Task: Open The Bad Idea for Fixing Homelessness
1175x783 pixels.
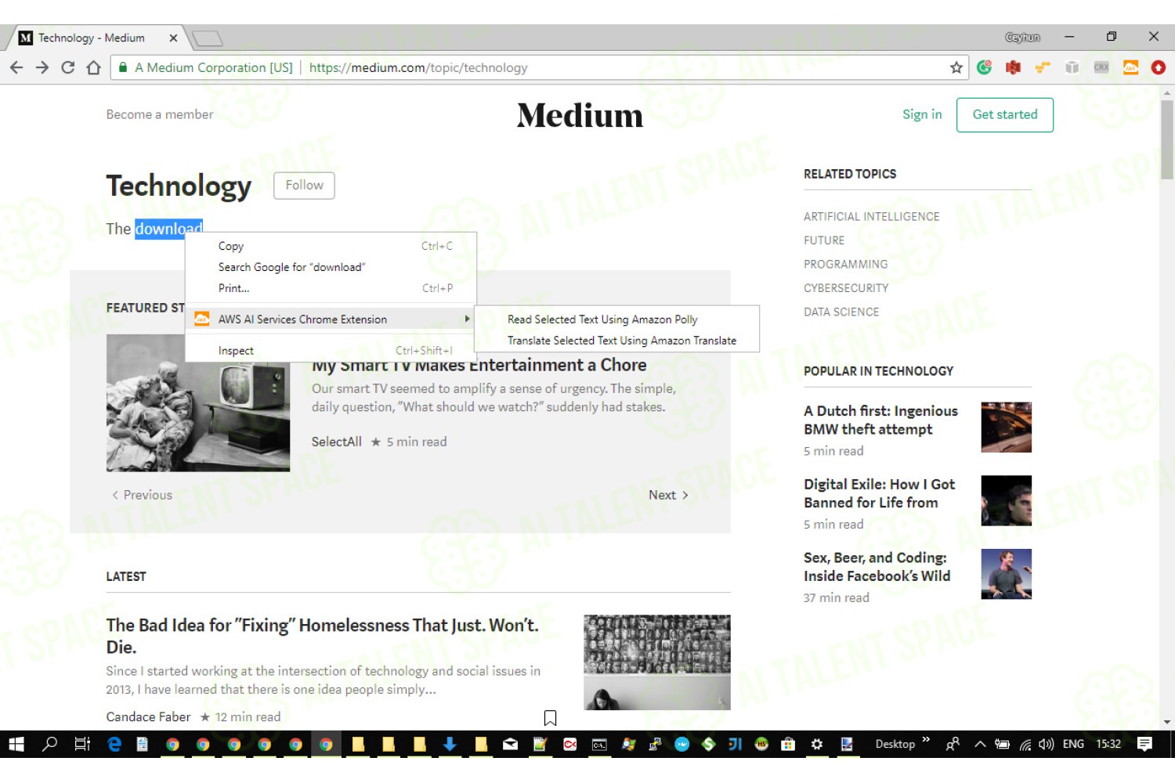Action: [x=323, y=636]
